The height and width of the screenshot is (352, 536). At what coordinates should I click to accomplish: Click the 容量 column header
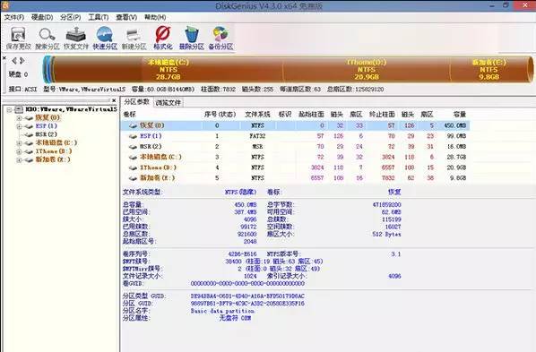pos(460,115)
